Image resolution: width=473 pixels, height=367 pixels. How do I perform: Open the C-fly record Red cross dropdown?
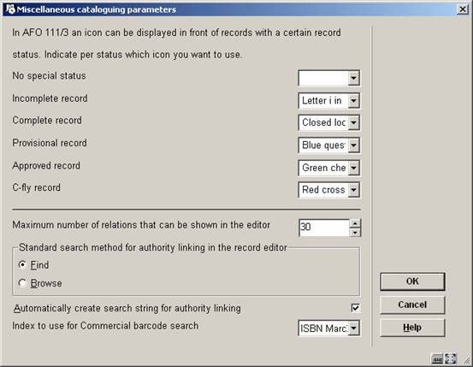(x=353, y=190)
